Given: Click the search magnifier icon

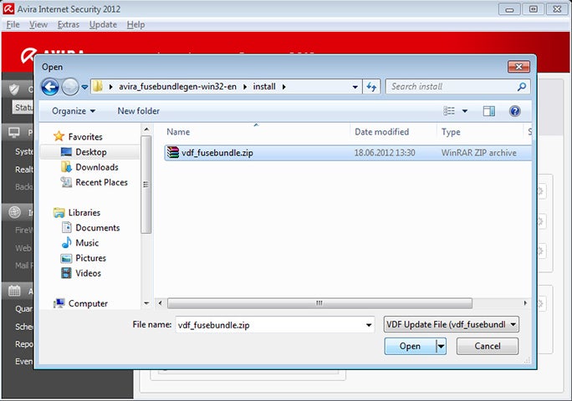Looking at the screenshot, I should coord(522,87).
